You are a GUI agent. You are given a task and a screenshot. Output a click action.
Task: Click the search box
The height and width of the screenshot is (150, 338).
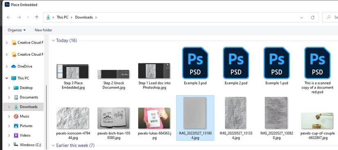tap(330, 17)
